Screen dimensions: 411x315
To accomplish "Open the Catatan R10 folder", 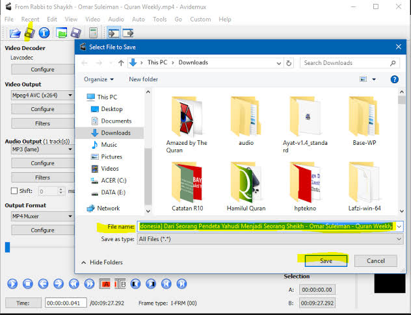I will tap(187, 186).
